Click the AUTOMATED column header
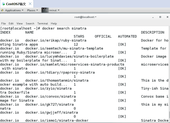 (x=128, y=36)
